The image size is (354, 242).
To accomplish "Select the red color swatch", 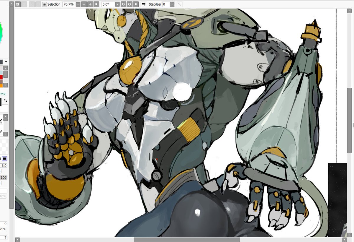I will tap(1, 77).
